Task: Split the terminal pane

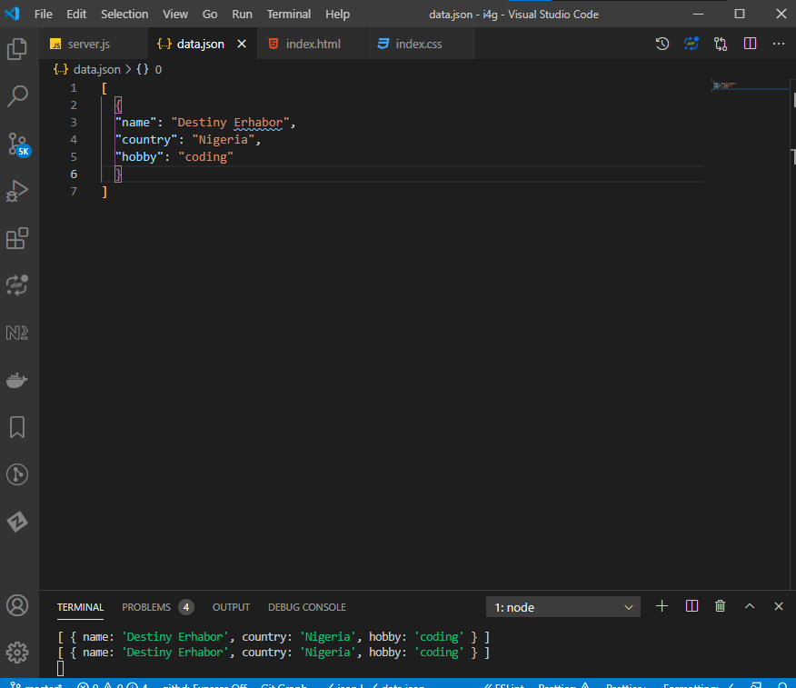Action: 692,606
